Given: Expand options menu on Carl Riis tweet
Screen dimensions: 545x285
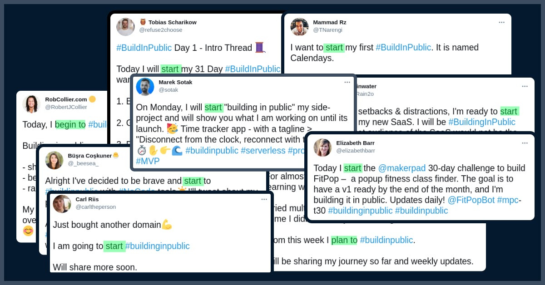Looking at the screenshot, I should [264, 199].
